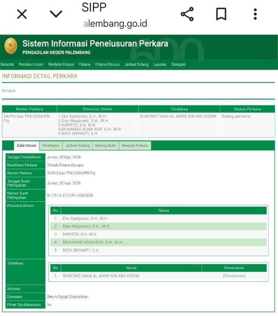Click the Kembali link
This screenshot has height=316, width=278.
click(x=9, y=91)
